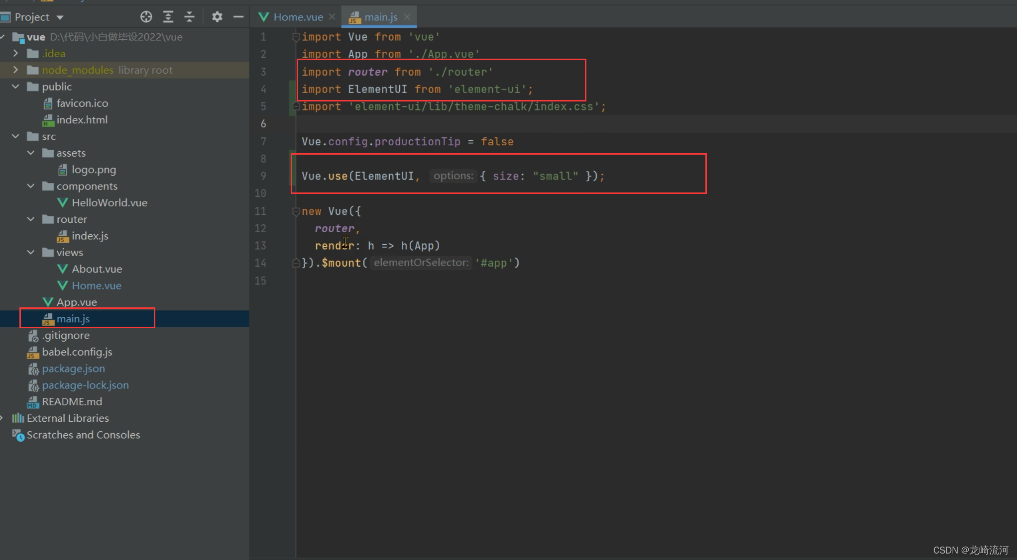Image resolution: width=1017 pixels, height=560 pixels.
Task: Open App.vue in project tree
Action: pos(77,302)
